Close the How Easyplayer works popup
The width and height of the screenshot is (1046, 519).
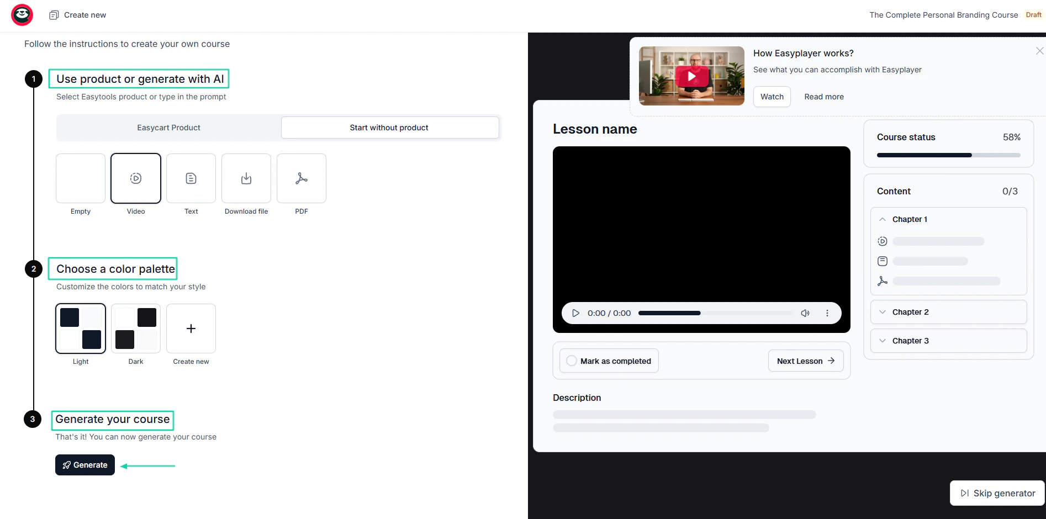(1039, 51)
